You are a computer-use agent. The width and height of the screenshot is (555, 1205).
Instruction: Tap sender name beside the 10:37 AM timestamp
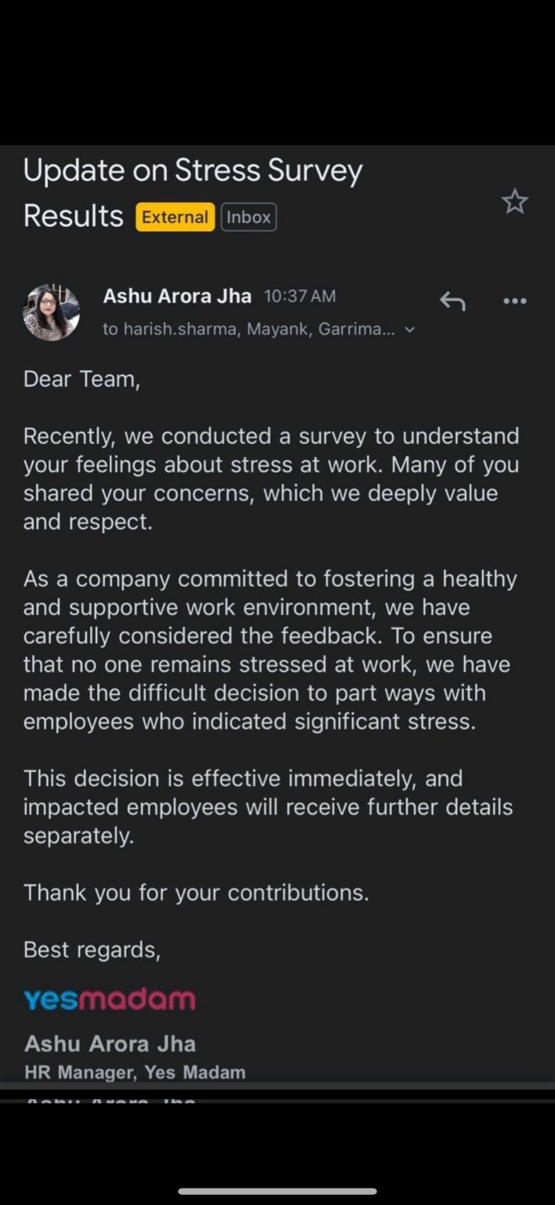pos(177,296)
